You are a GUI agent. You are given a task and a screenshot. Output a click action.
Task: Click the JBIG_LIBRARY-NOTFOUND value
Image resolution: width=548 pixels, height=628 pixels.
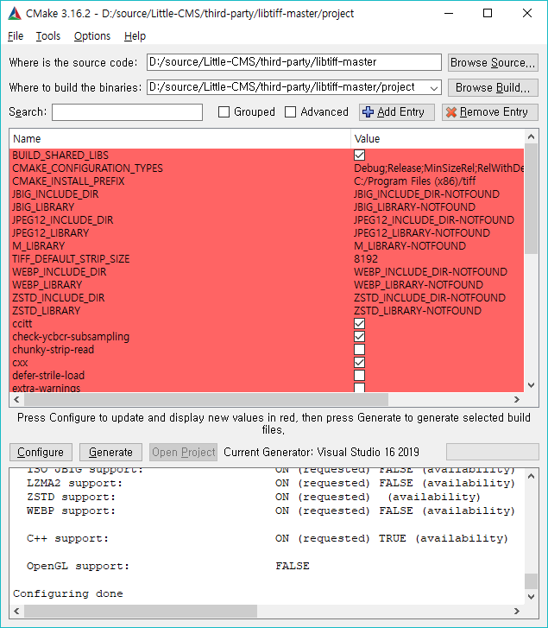(415, 207)
